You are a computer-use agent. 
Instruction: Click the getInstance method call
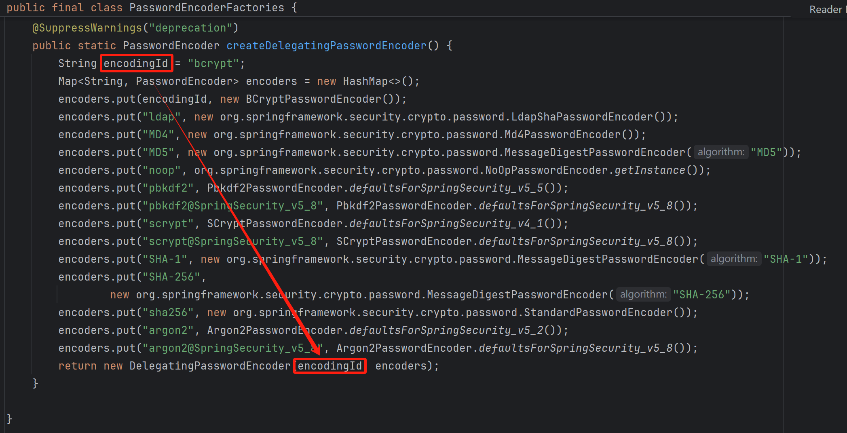[650, 170]
